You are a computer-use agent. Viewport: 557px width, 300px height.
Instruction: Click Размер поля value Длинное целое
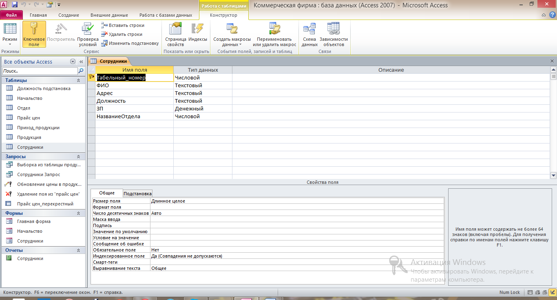pyautogui.click(x=297, y=201)
